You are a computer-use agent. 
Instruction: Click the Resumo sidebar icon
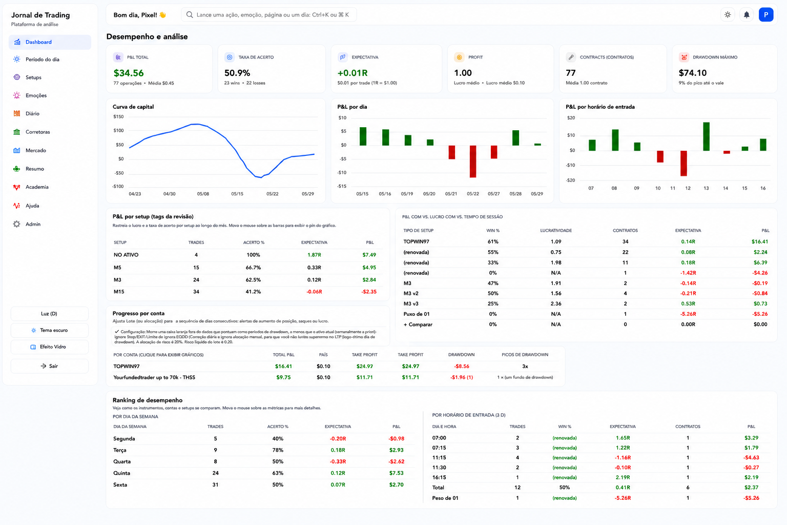click(17, 169)
